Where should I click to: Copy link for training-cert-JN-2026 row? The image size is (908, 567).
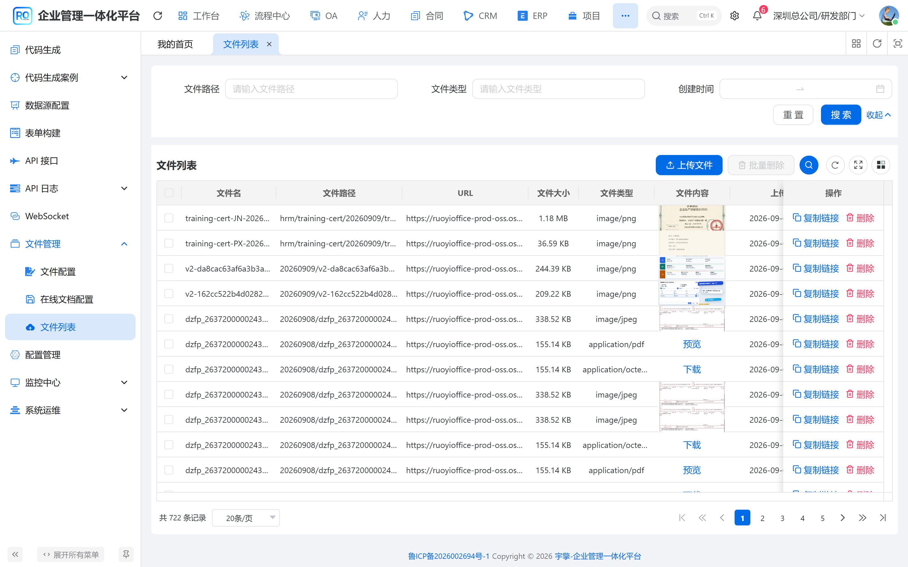point(816,218)
